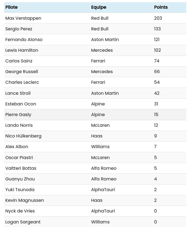Select the Alfa Romeo cell for Bottas
The height and width of the screenshot is (227, 192).
(104, 168)
